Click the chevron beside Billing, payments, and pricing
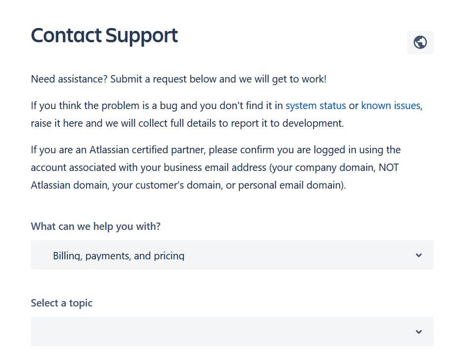This screenshot has width=466, height=362. click(x=419, y=255)
